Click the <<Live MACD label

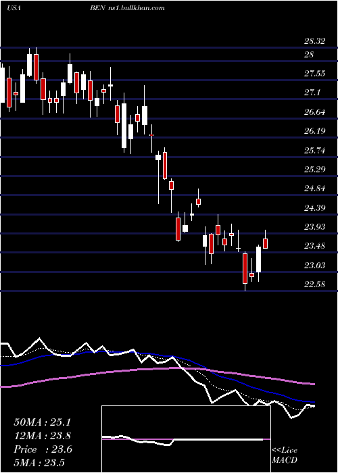click(285, 455)
